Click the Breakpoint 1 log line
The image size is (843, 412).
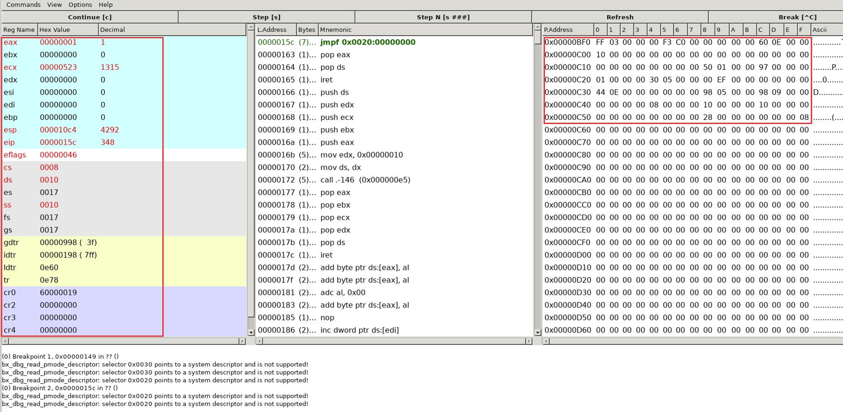click(x=60, y=357)
